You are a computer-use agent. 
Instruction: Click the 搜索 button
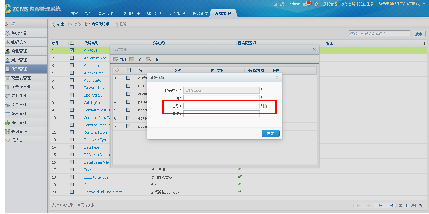point(419,34)
